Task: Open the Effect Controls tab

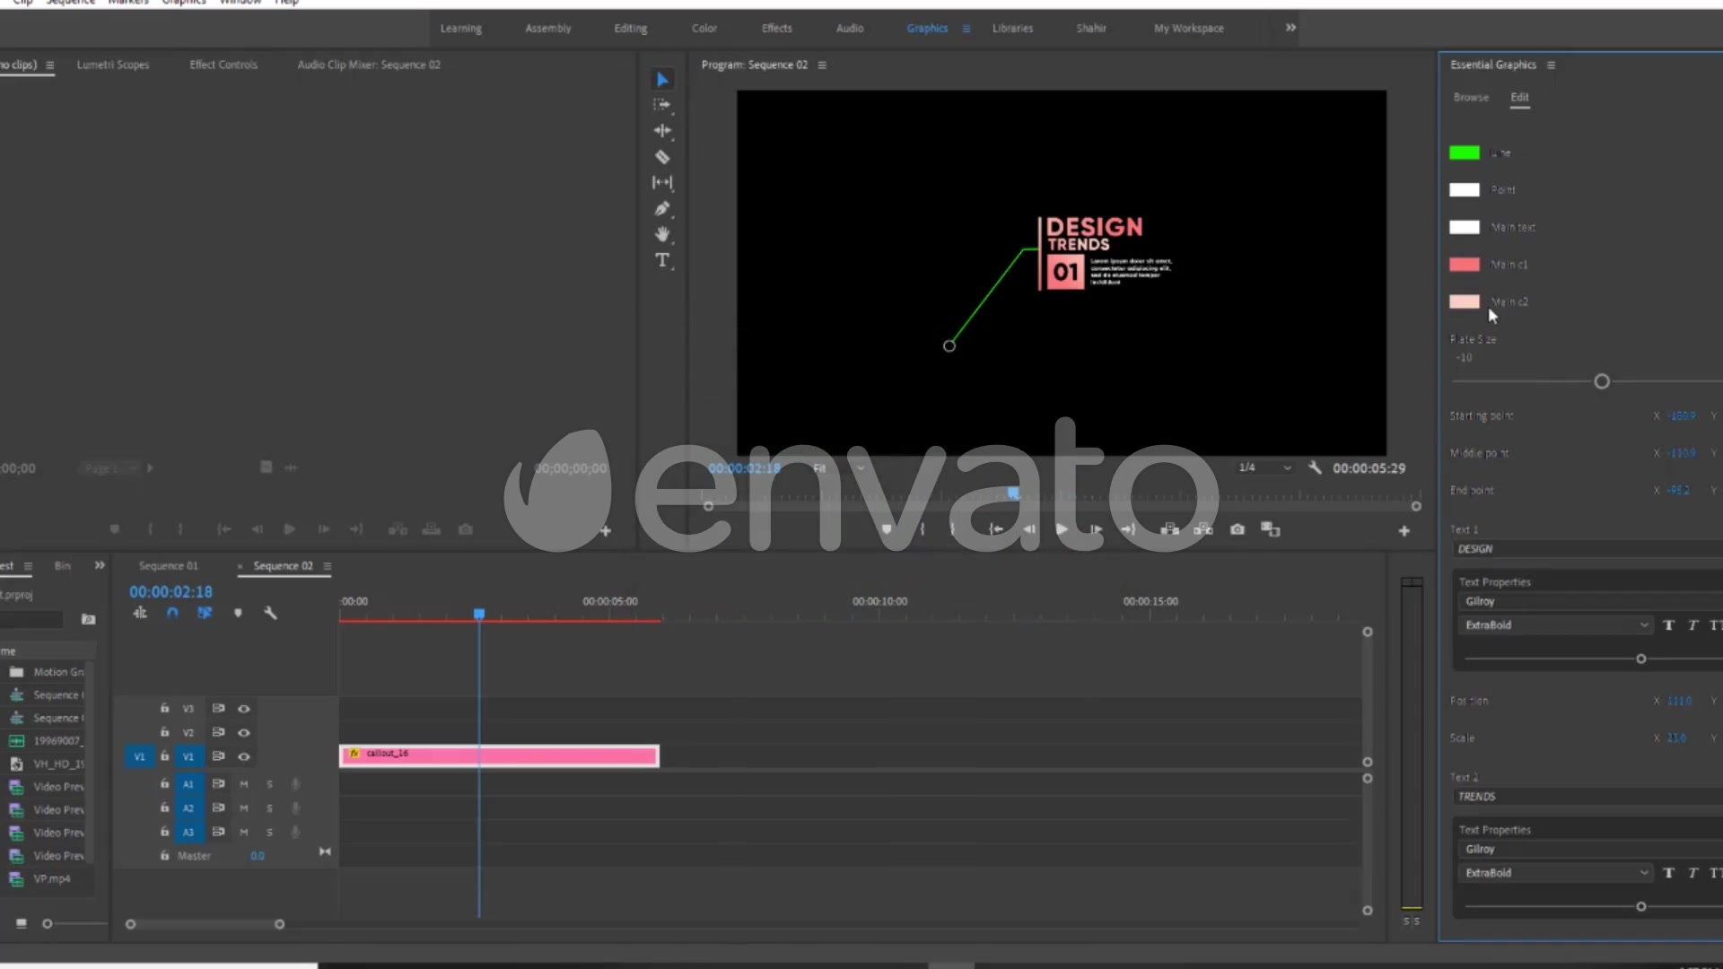Action: (223, 65)
